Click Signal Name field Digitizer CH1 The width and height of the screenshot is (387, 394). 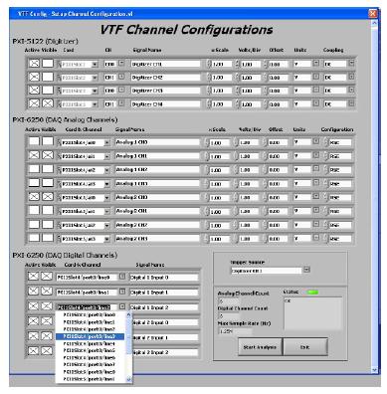(x=166, y=64)
